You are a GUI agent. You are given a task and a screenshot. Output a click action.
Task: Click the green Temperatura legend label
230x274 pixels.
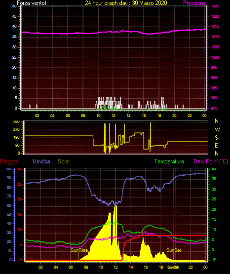[x=169, y=161]
